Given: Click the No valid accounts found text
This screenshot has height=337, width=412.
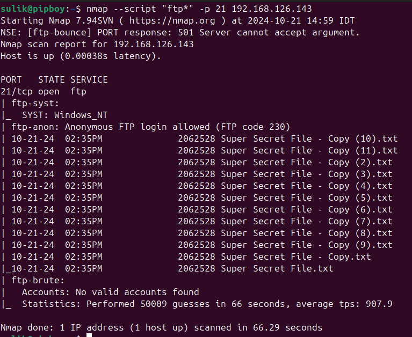Looking at the screenshot, I should pyautogui.click(x=137, y=292).
